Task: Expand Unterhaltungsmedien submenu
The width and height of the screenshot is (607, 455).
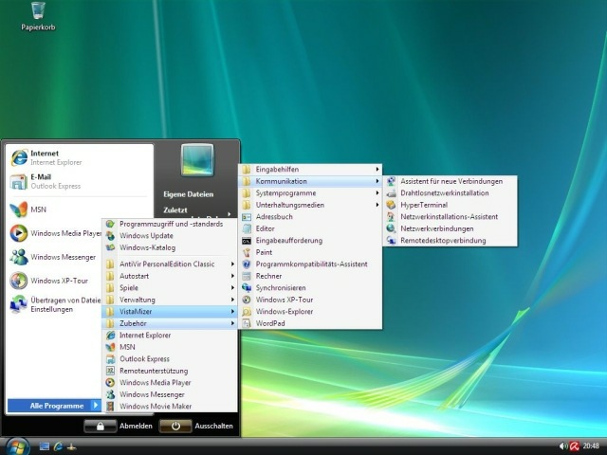Action: pos(310,205)
